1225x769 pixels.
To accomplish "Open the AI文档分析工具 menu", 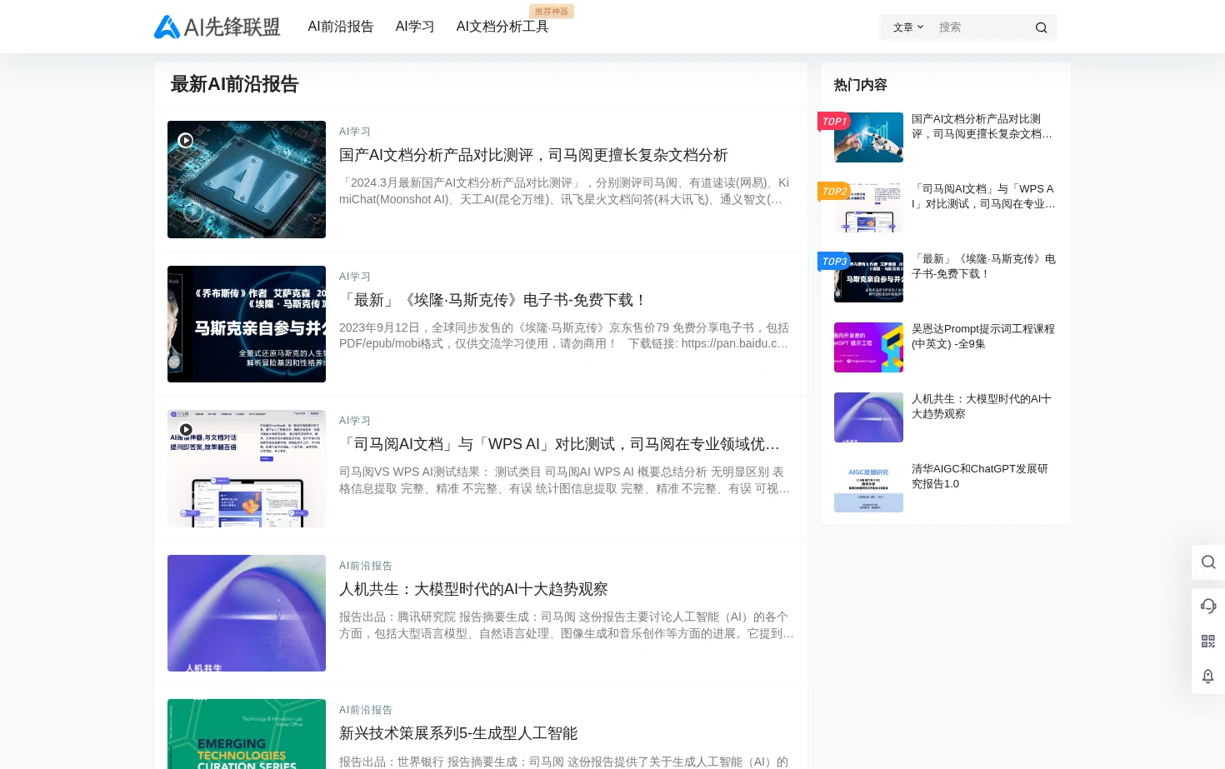I will [502, 27].
